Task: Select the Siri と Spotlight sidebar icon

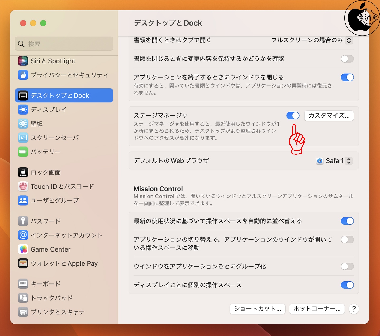Action: (x=23, y=61)
